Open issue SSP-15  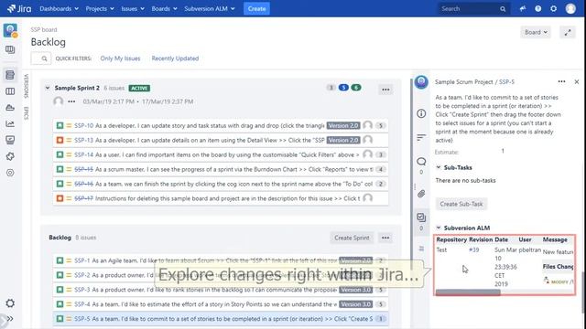point(83,169)
